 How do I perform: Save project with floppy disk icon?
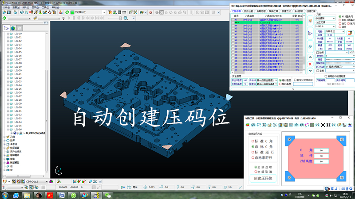tap(9, 12)
